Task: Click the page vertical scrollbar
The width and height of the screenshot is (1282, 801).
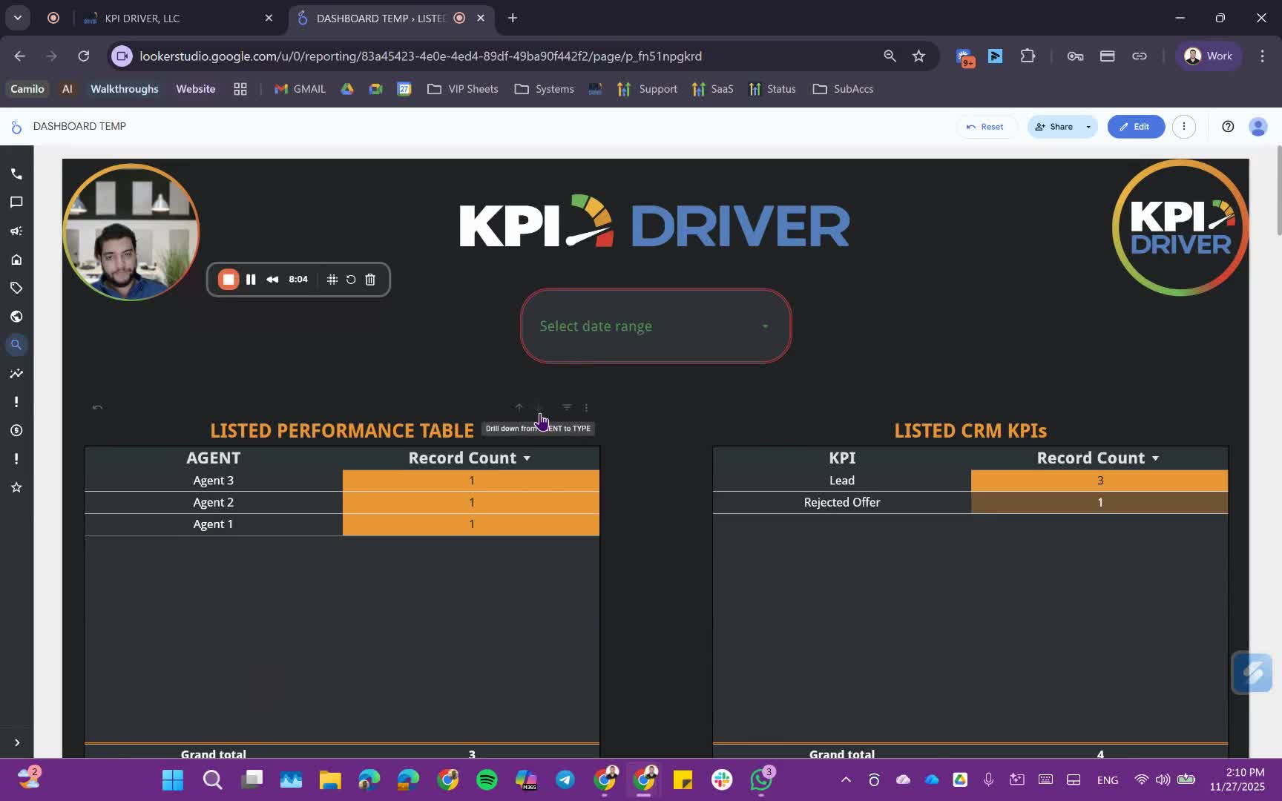Action: tap(1278, 191)
